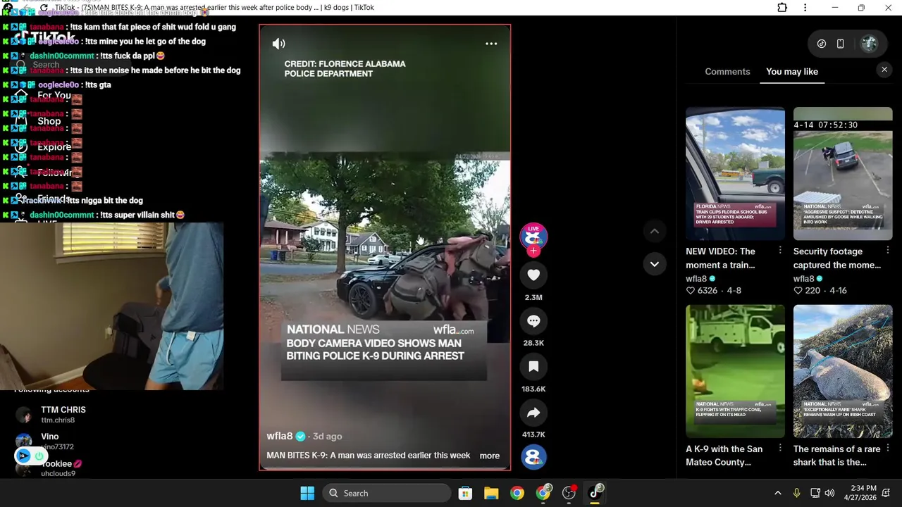This screenshot has height=507, width=902.
Task: Open the second Chrome profile taskbar icon
Action: [x=543, y=493]
